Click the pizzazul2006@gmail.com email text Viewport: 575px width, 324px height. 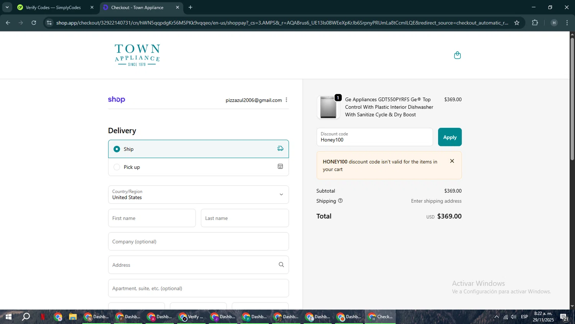coord(254,100)
